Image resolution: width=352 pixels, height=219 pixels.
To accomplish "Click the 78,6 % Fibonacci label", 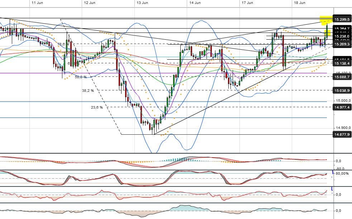I will [63, 44].
